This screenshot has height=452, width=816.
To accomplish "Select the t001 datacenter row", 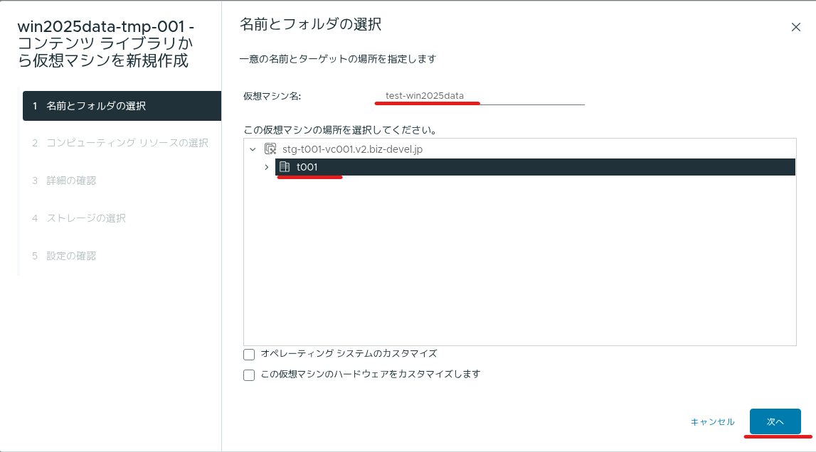I will click(x=535, y=167).
